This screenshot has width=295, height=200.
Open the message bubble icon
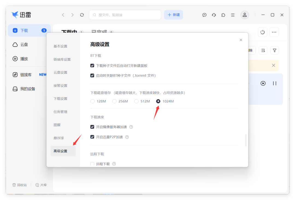[x=204, y=15]
